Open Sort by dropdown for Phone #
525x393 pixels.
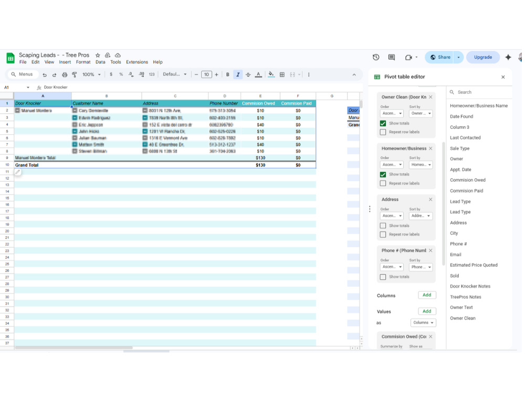[421, 267]
